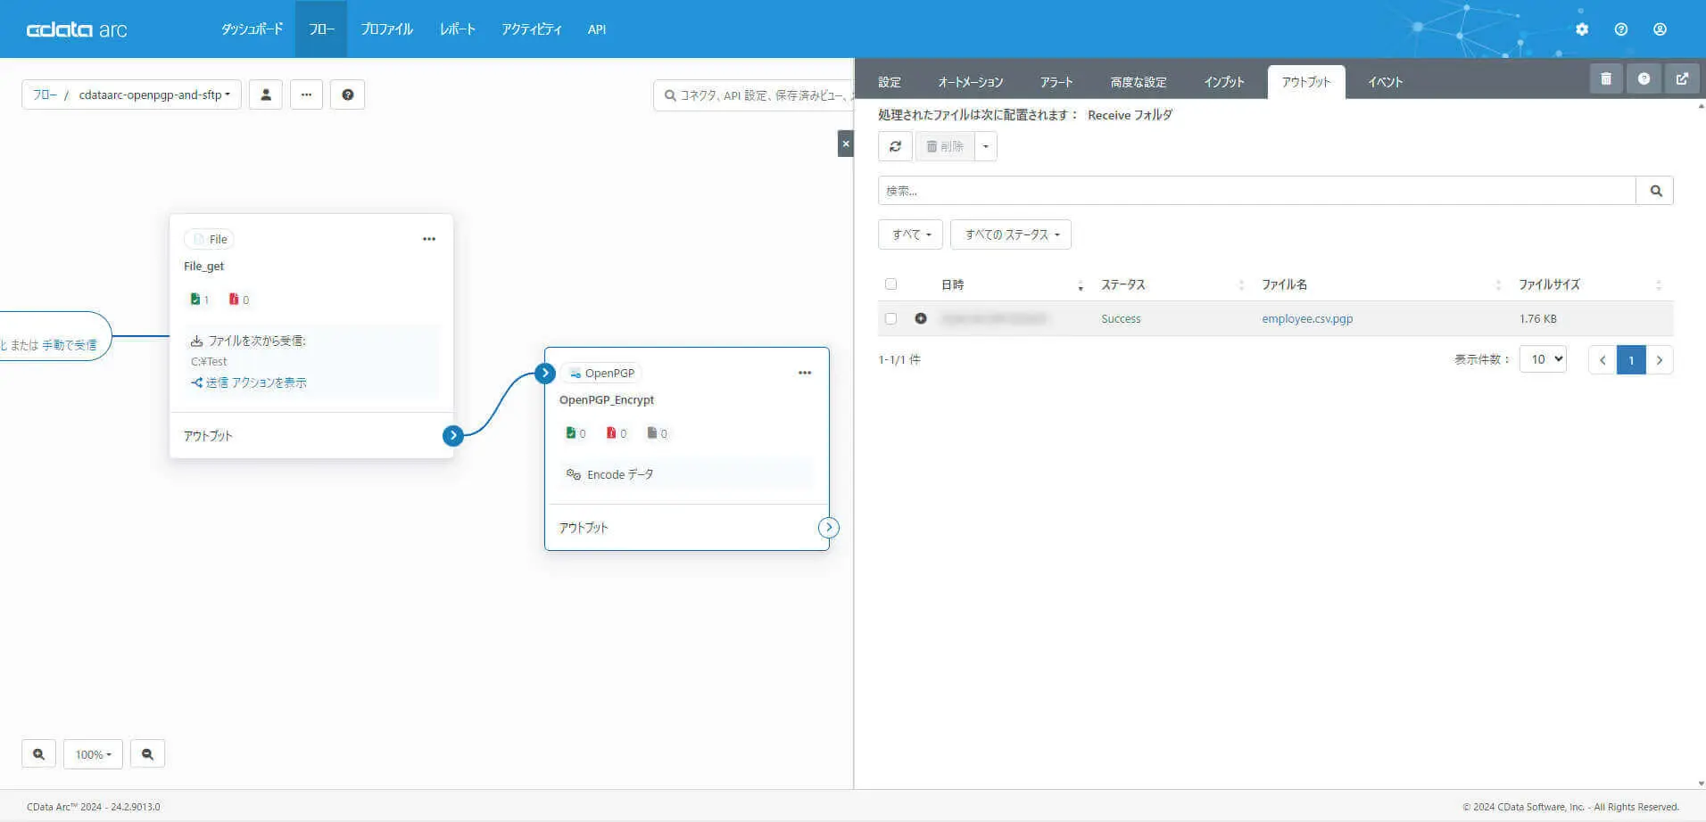Open the アラート tab
Screen dimensions: 1706x822
pyautogui.click(x=1056, y=82)
